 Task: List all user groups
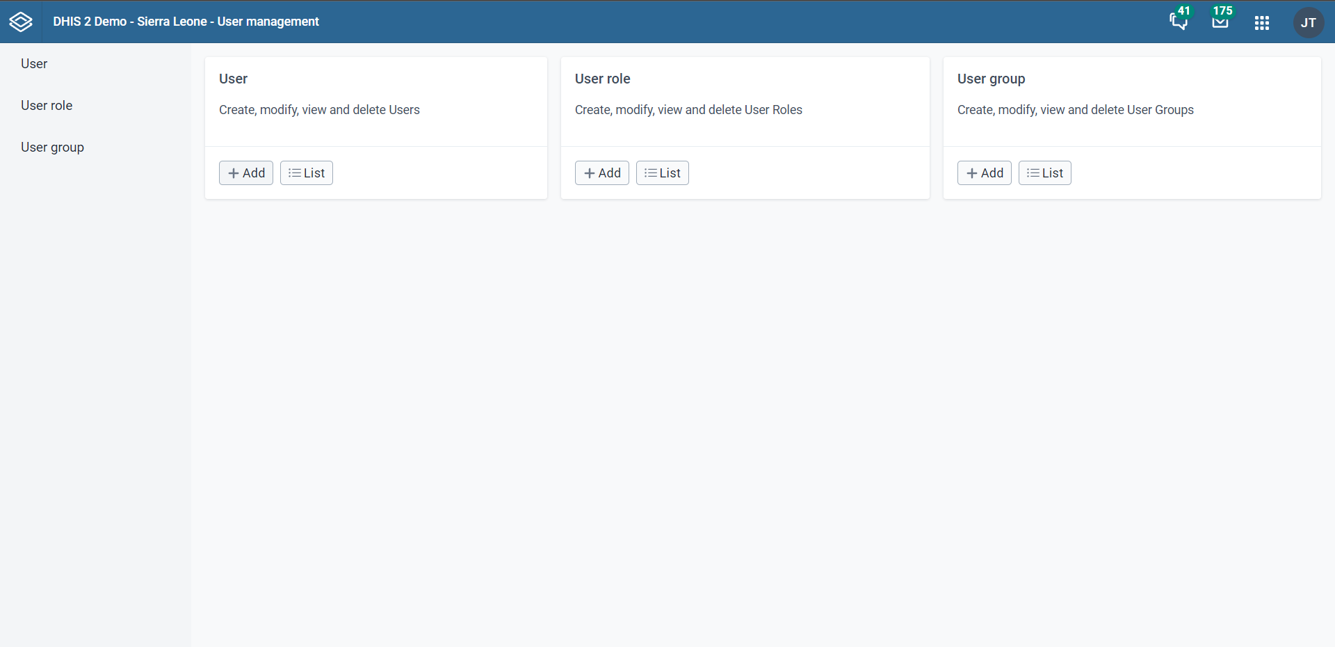1044,173
